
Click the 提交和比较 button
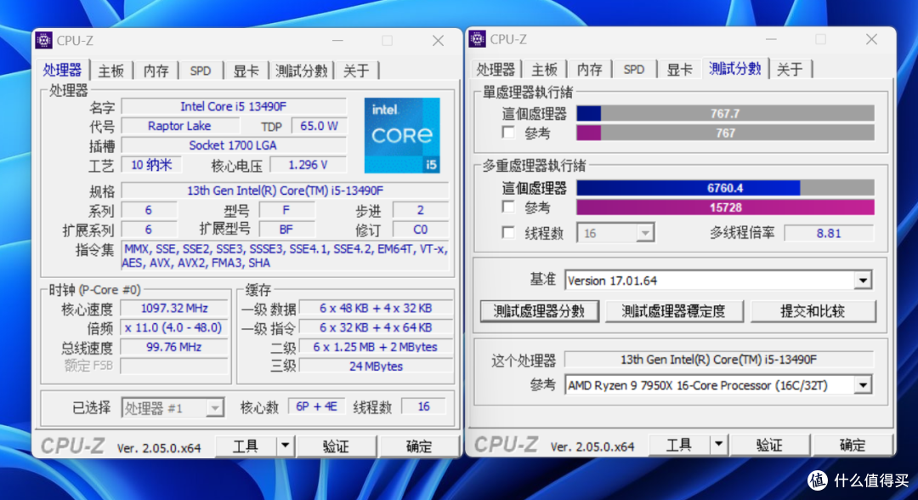[813, 311]
